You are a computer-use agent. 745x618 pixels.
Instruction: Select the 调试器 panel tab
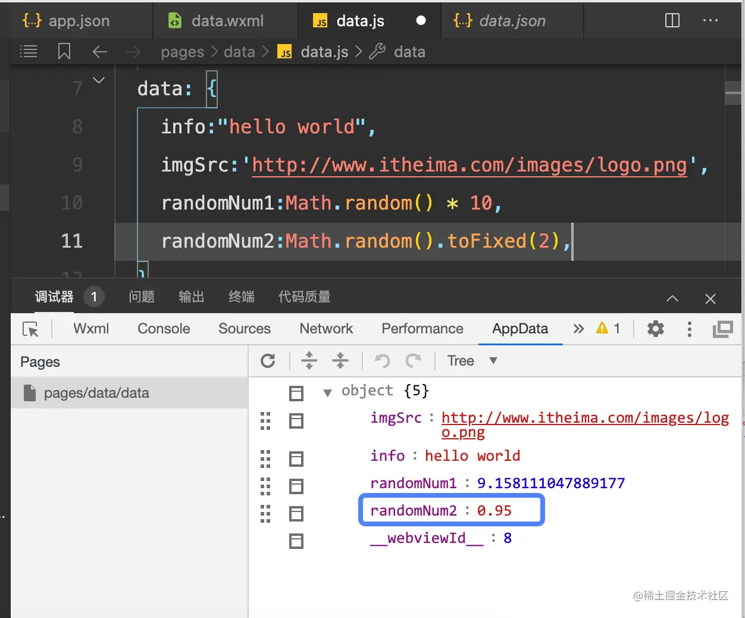pos(54,296)
